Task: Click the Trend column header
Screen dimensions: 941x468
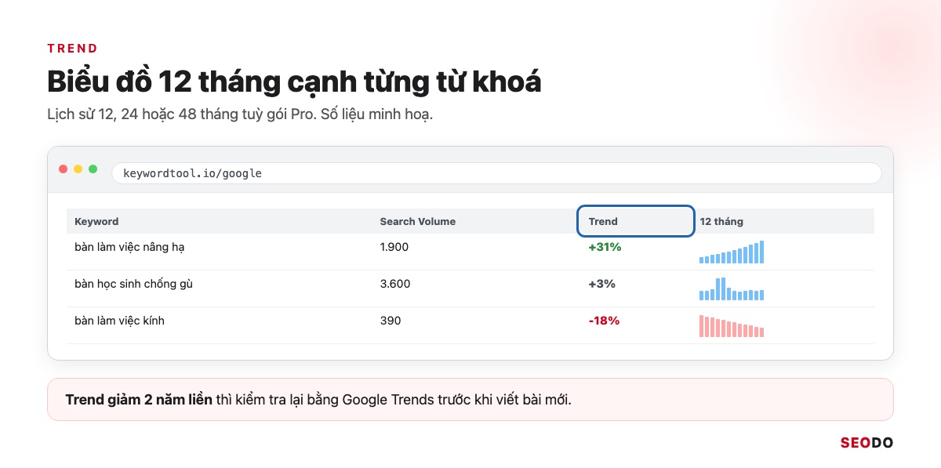Action: point(636,221)
